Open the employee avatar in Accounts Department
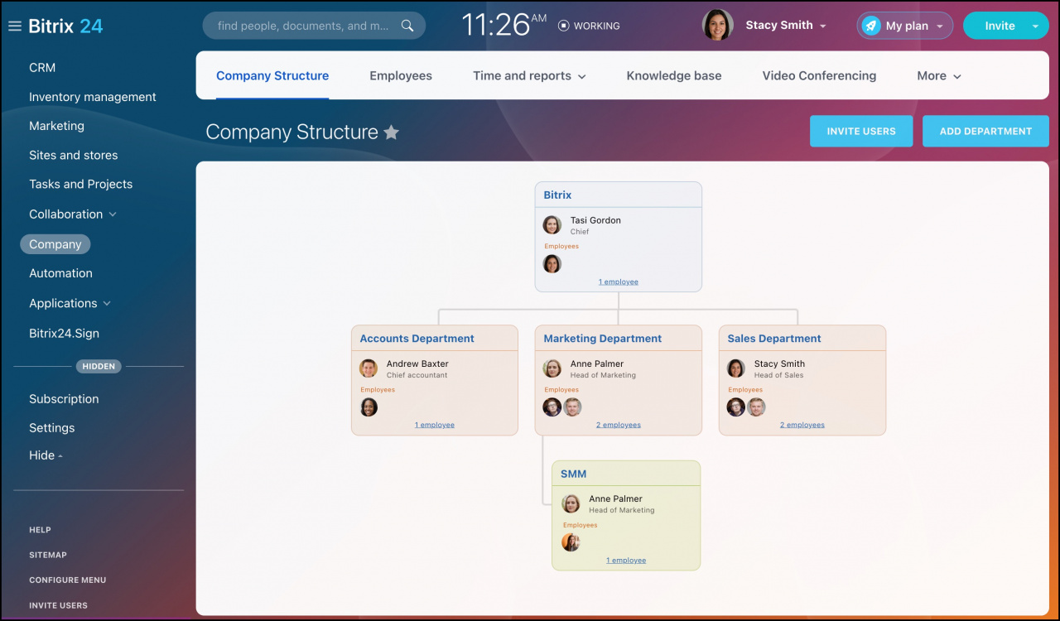This screenshot has width=1060, height=621. (369, 407)
